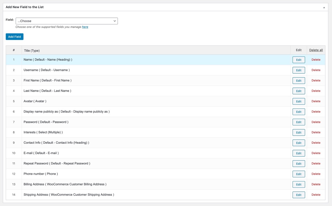The width and height of the screenshot is (332, 206).
Task: Edit the Avatar field
Action: point(299,101)
